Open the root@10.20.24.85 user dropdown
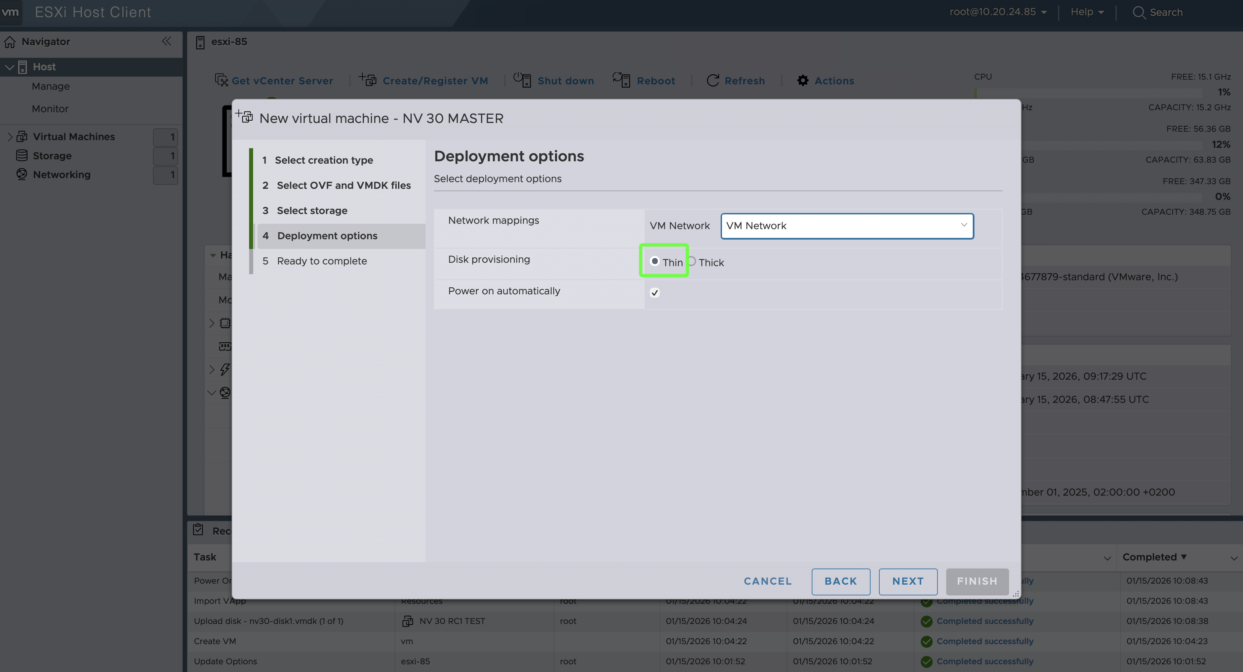The width and height of the screenshot is (1243, 672). tap(997, 12)
